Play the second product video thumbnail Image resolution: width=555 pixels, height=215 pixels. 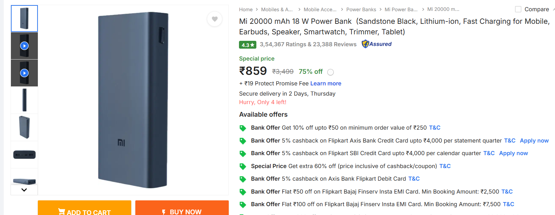click(24, 73)
